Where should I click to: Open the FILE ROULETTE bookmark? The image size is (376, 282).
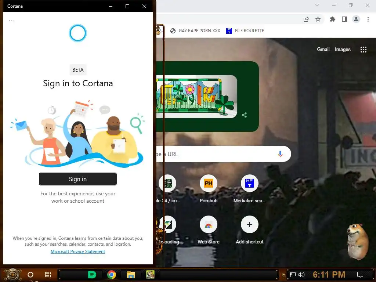tap(245, 31)
